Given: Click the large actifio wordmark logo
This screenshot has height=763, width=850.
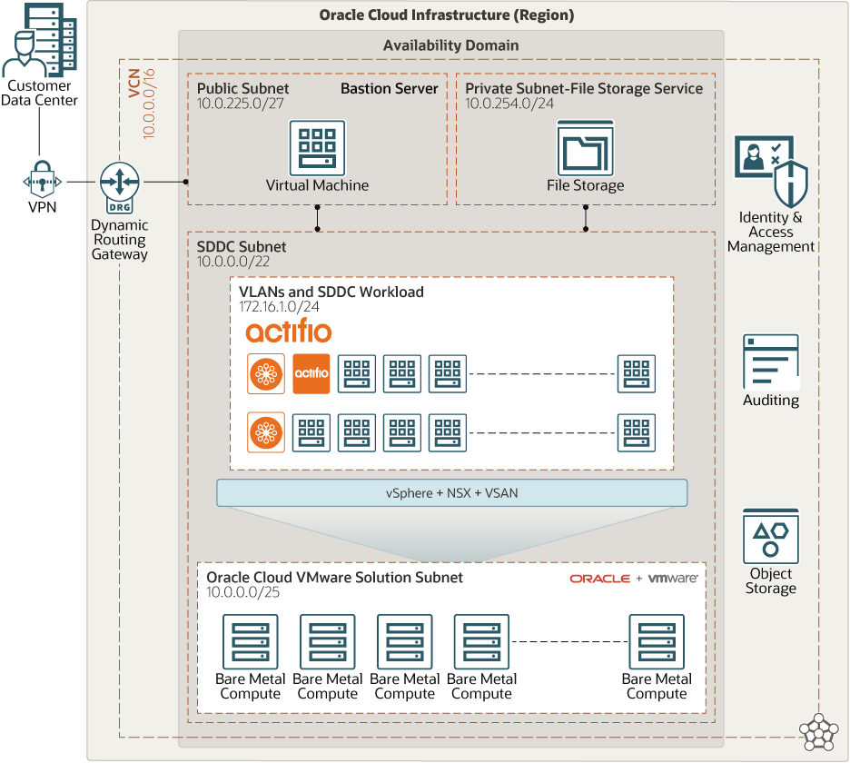Looking at the screenshot, I should coord(292,332).
